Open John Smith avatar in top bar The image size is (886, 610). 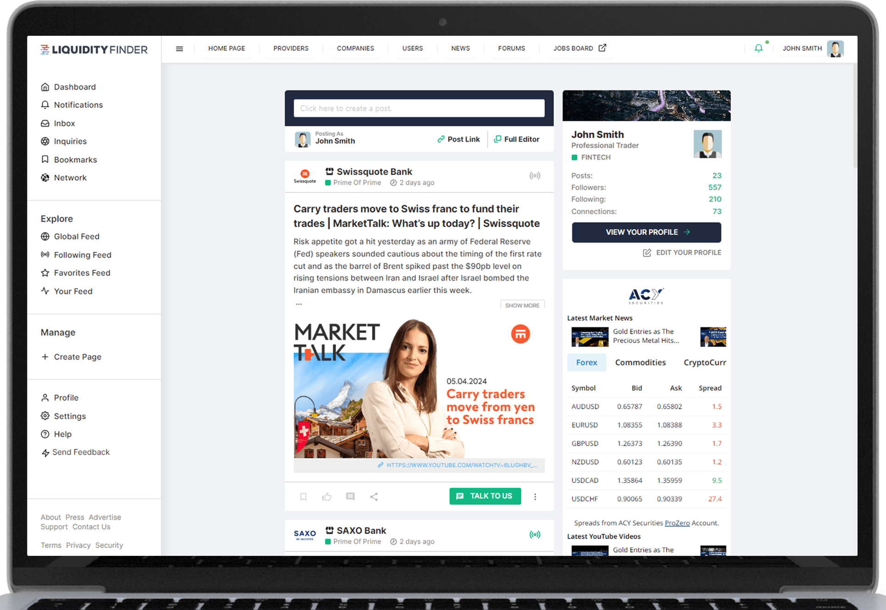pos(835,49)
